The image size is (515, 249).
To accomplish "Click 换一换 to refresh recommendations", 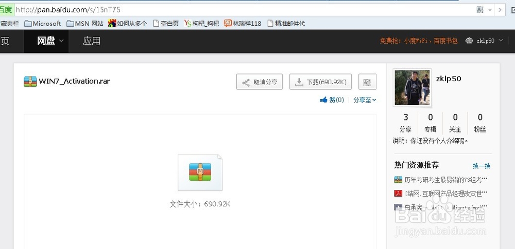I will (x=482, y=166).
